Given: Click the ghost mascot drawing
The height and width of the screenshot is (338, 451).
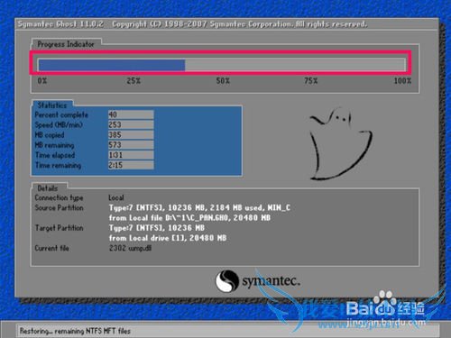Looking at the screenshot, I should click(x=341, y=144).
